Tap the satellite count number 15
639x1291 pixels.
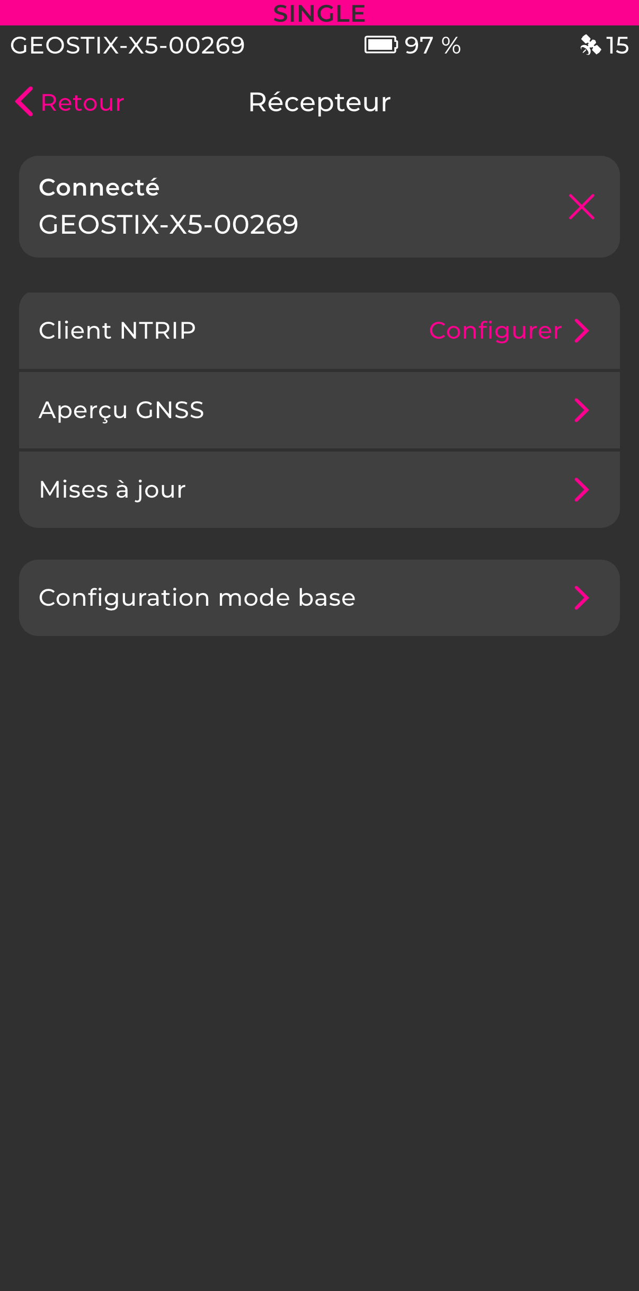(617, 46)
